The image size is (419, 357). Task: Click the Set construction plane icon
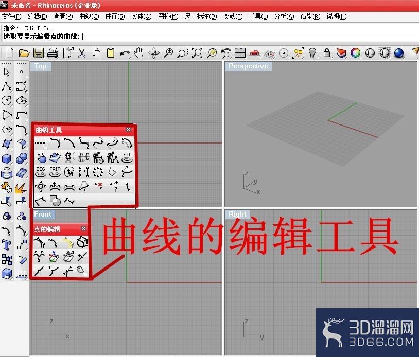(269, 53)
